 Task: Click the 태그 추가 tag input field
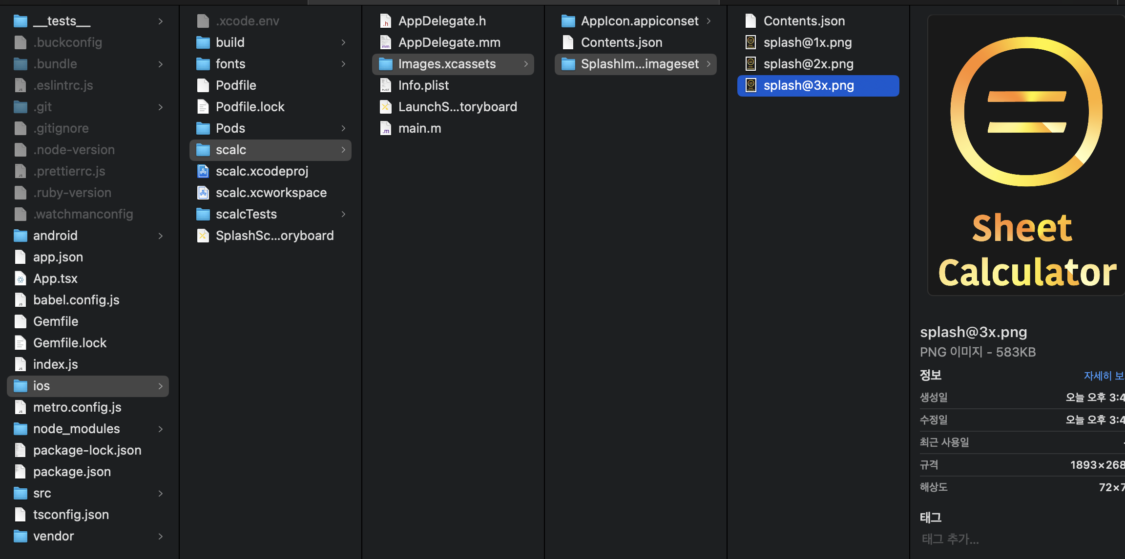click(x=950, y=539)
